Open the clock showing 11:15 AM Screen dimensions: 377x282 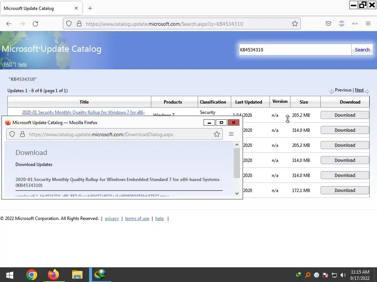(x=360, y=275)
